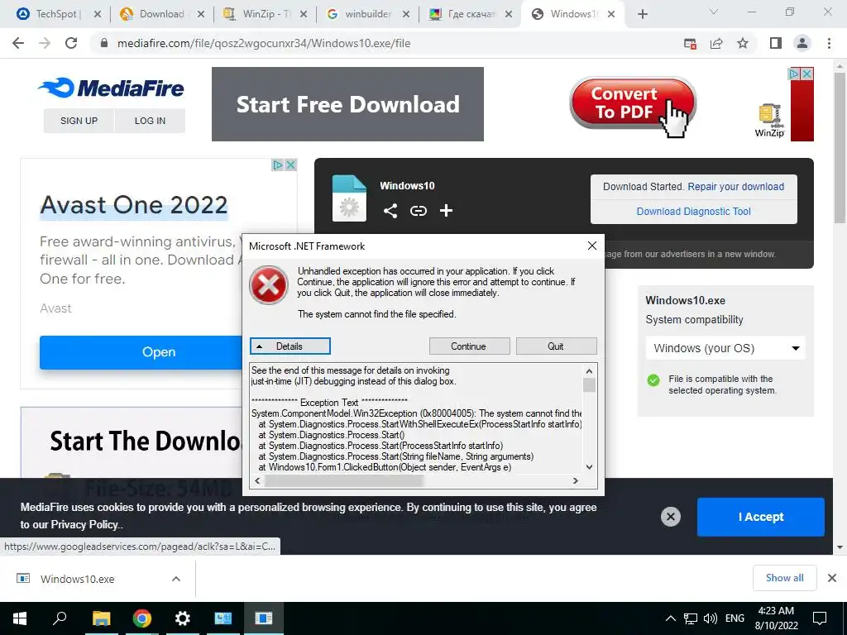
Task: Click the Windows10 file gear thumbnail
Action: coord(349,198)
